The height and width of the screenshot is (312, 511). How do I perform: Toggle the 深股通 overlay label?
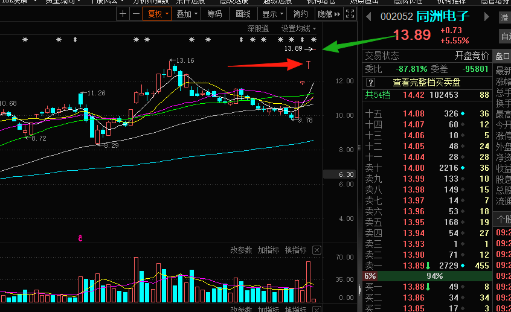click(258, 28)
